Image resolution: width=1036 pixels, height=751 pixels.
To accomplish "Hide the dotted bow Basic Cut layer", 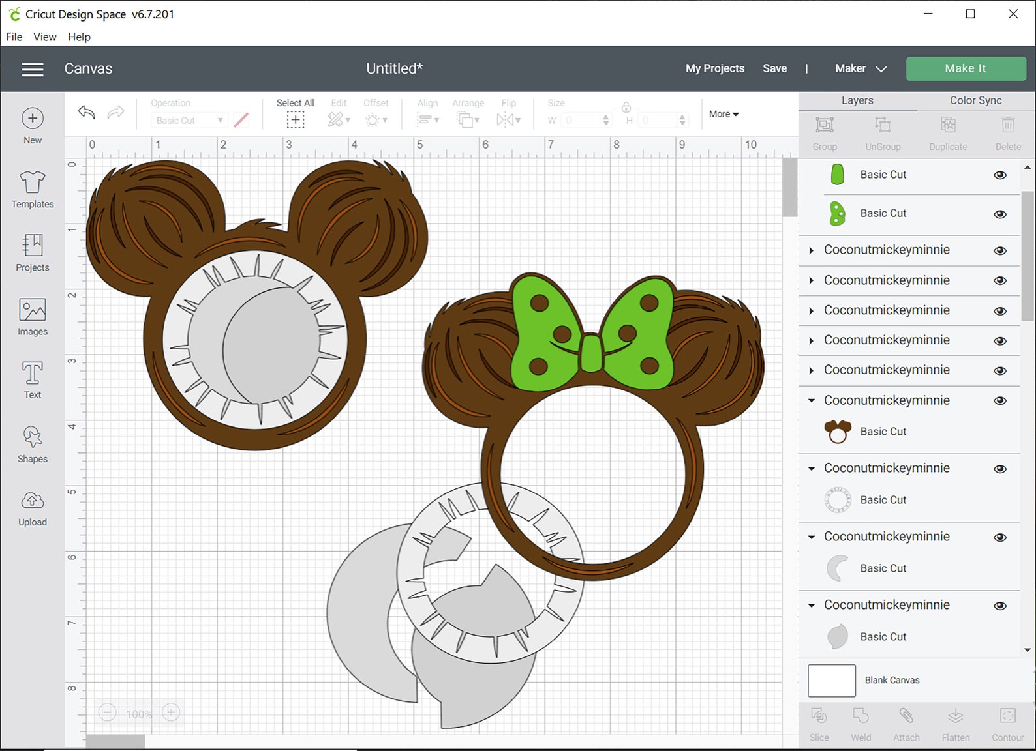I will [999, 214].
